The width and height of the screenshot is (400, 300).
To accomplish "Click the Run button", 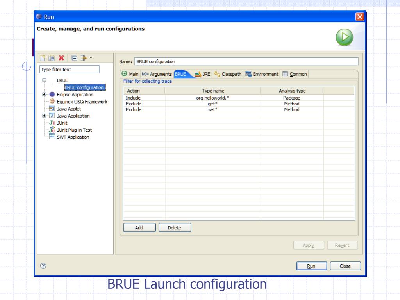I will coord(311,266).
